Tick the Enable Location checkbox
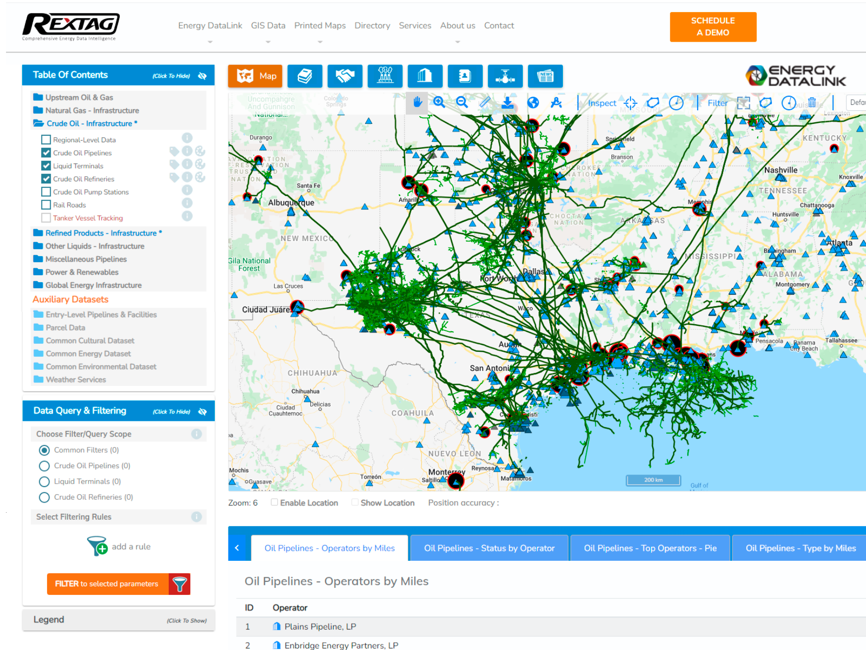 [x=274, y=502]
